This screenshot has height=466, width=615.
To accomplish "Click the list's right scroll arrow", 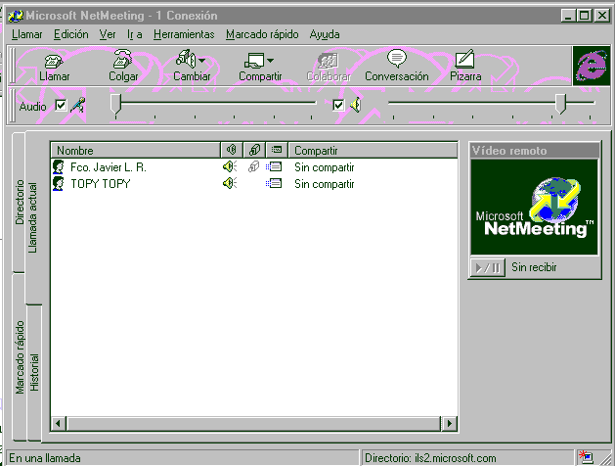I will pos(449,423).
